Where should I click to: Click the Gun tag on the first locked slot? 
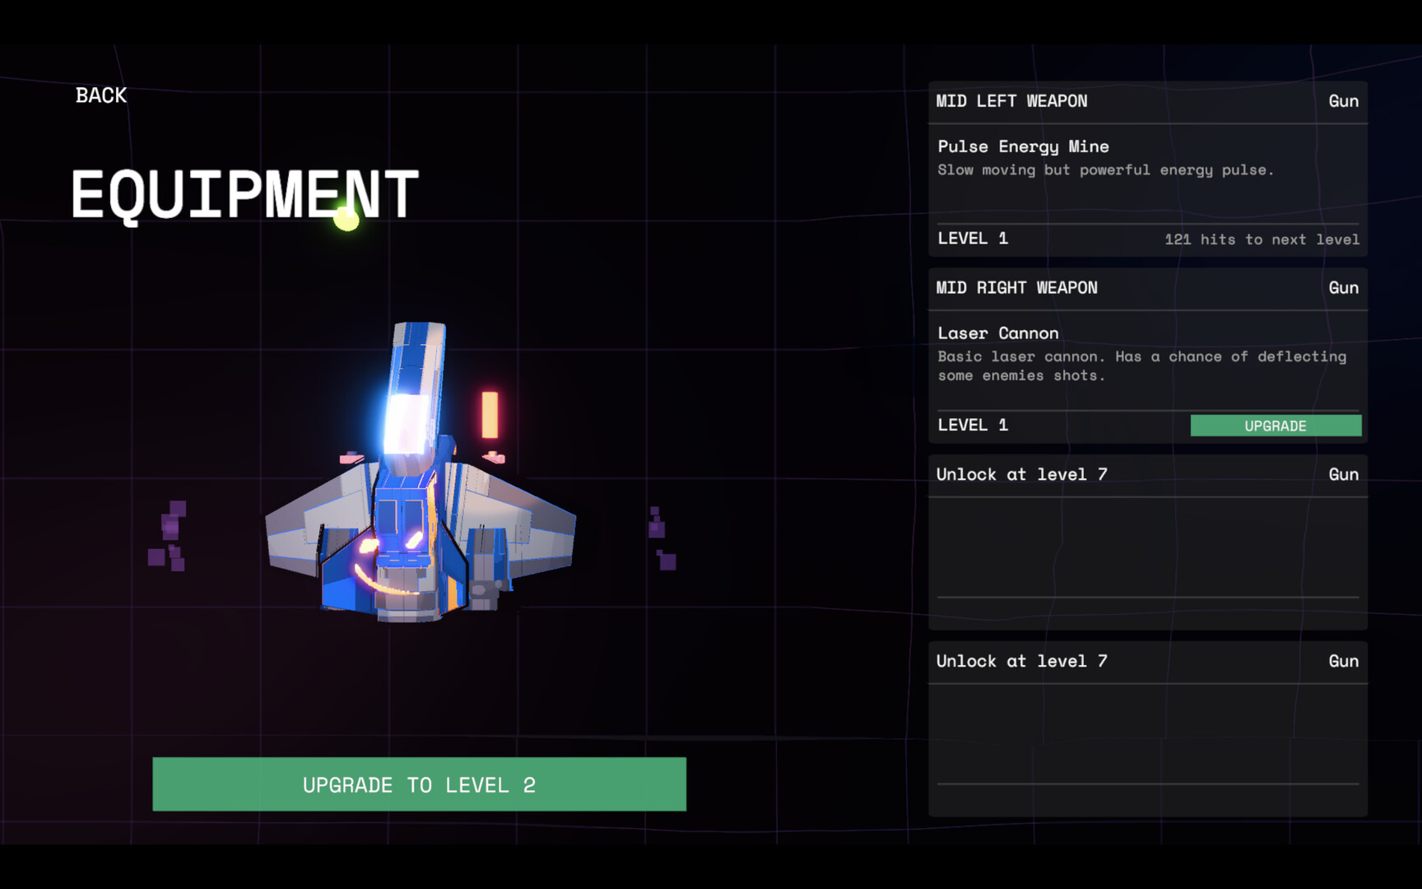[x=1344, y=474]
